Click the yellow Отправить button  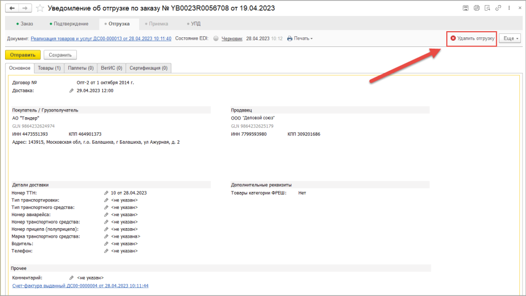tap(23, 55)
